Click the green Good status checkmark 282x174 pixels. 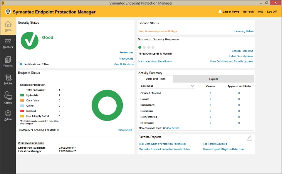pyautogui.click(x=30, y=41)
